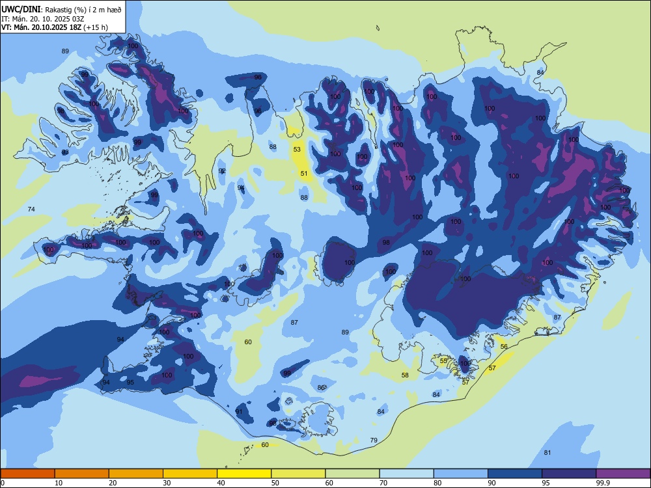Image resolution: width=651 pixels, height=488 pixels.
Task: Click the '53' humidity value on the map
Action: point(297,150)
